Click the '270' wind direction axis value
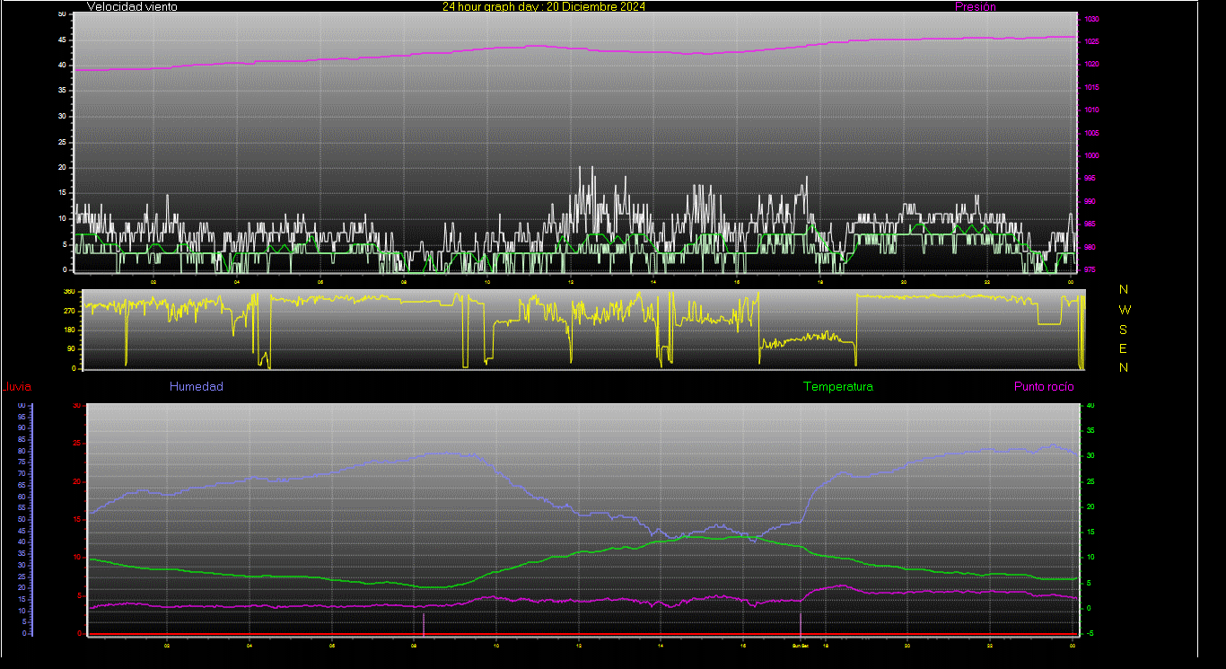 click(69, 311)
